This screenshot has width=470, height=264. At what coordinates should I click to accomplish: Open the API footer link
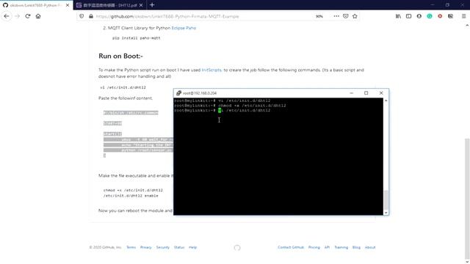(327, 247)
